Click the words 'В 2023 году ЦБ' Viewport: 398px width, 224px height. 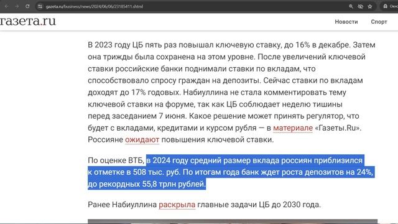(x=115, y=45)
